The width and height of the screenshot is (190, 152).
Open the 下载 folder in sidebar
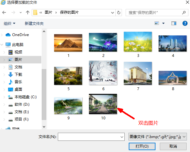(18, 74)
